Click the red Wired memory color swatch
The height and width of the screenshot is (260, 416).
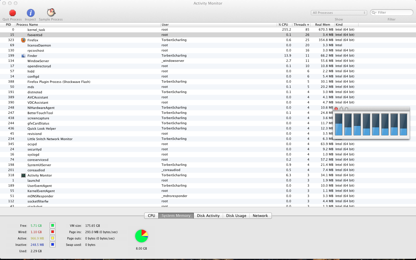coord(53,232)
